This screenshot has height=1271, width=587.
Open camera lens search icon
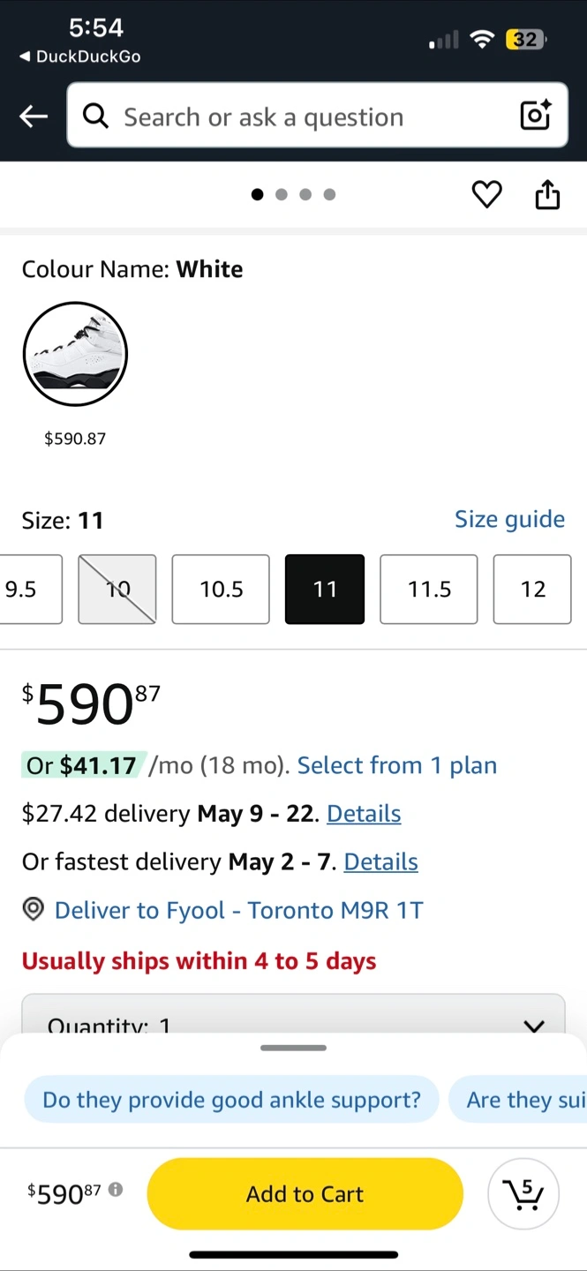pyautogui.click(x=535, y=116)
